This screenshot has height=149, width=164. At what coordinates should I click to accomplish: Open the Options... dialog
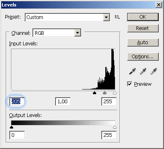143,57
